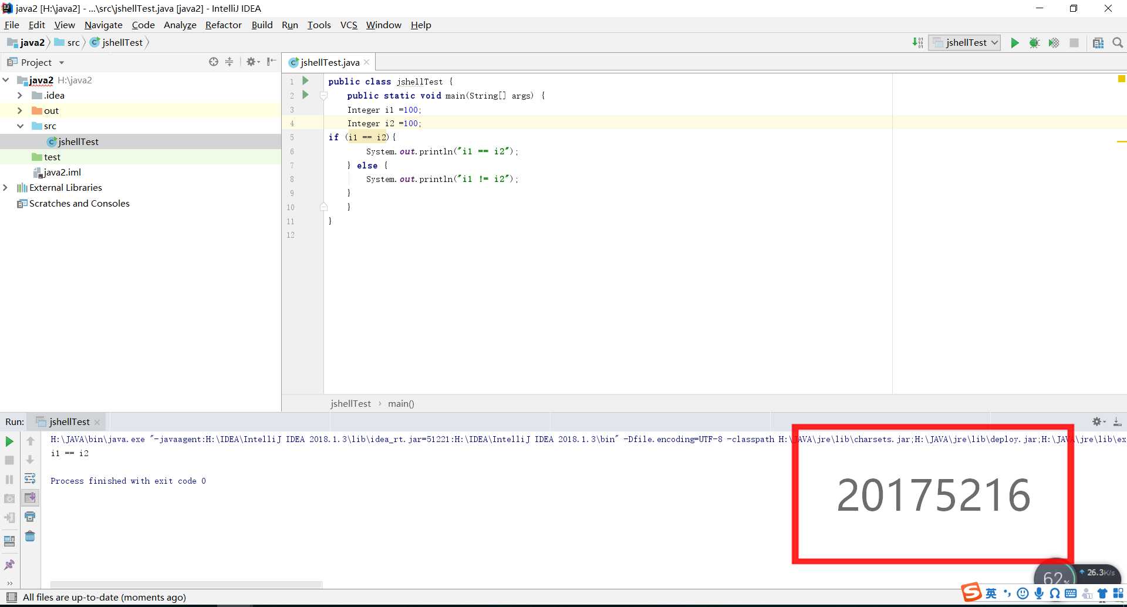Click up the stack trace arrow
This screenshot has width=1127, height=607.
click(31, 441)
